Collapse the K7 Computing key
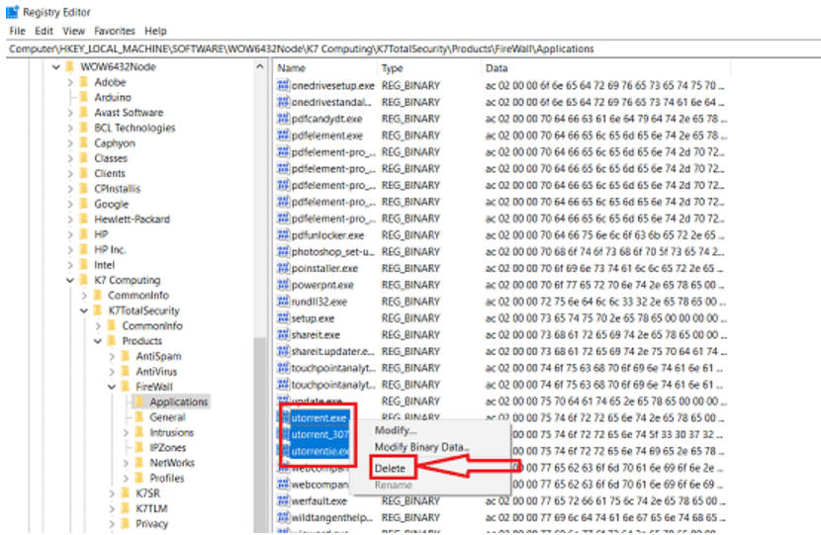 [x=70, y=280]
